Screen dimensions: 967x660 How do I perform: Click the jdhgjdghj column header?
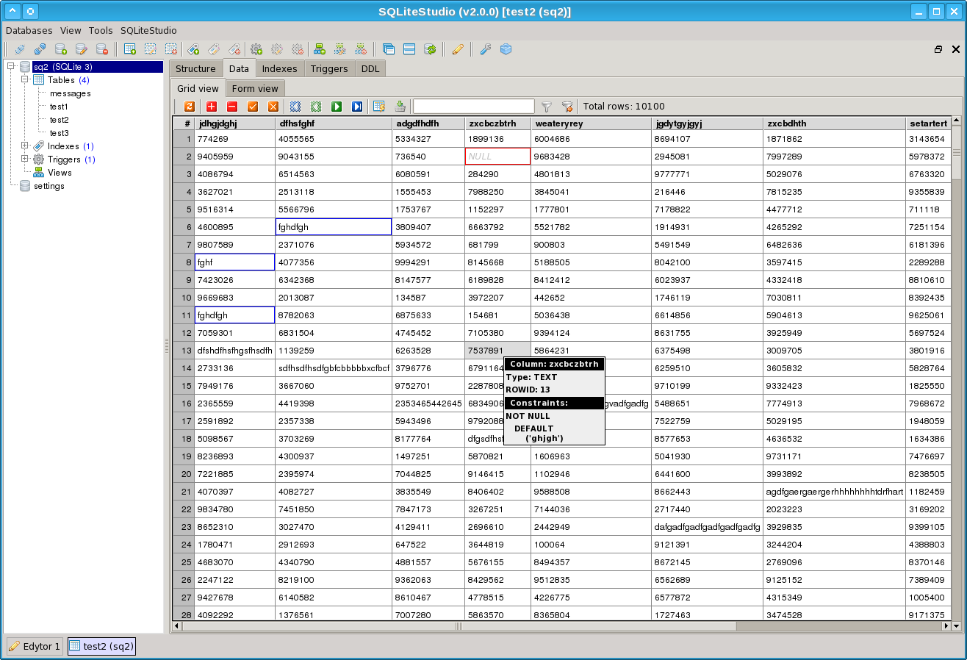(235, 123)
